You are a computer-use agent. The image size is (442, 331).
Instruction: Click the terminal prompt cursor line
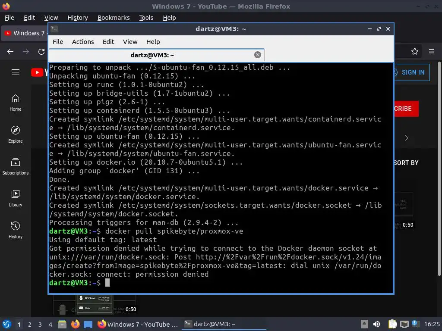tap(79, 283)
